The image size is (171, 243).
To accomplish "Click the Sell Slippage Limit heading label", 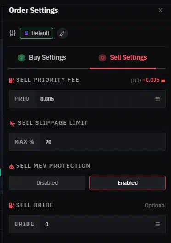I will click(53, 123).
